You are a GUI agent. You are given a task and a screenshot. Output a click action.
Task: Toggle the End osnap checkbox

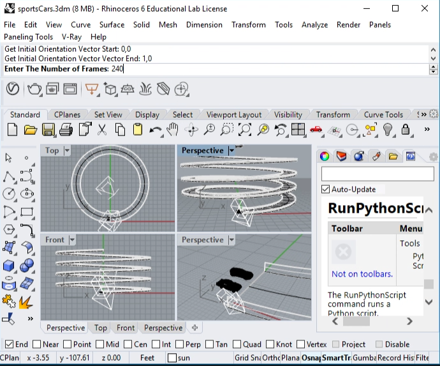pos(10,344)
